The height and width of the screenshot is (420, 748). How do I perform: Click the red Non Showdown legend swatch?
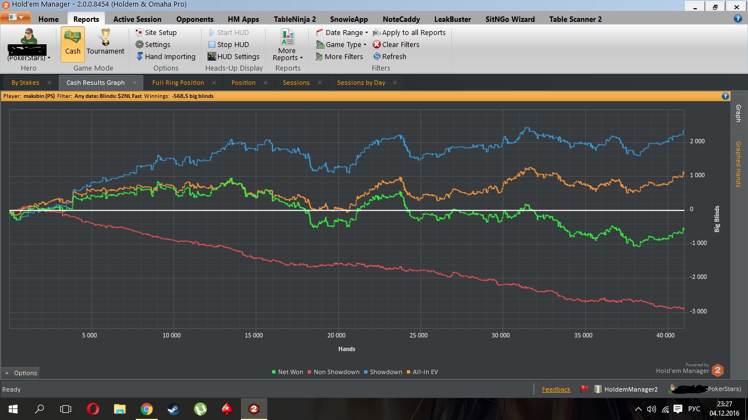click(309, 372)
